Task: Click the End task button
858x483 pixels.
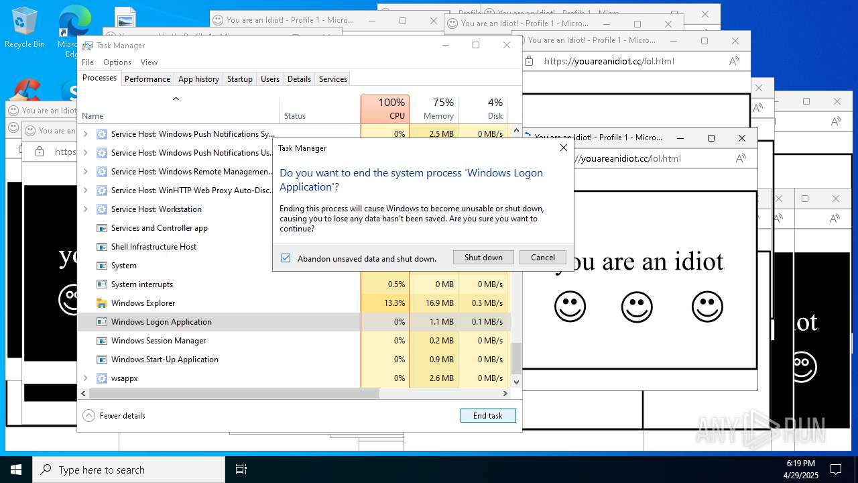Action: (x=488, y=416)
